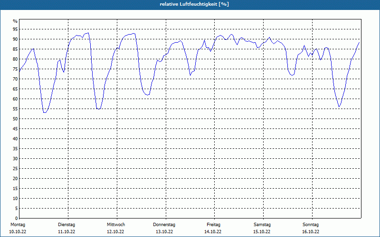This screenshot has height=237, width=380.
Task: Click the chart title 'relative Luftfeuchtigkeit [%]'
Action: pyautogui.click(x=194, y=4)
